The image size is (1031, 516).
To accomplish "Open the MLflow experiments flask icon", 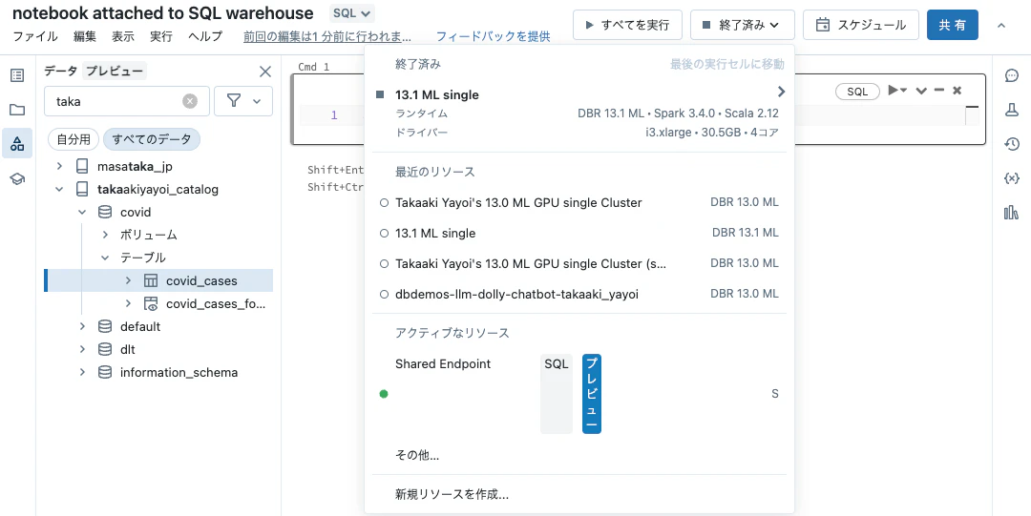I will pos(1012,109).
